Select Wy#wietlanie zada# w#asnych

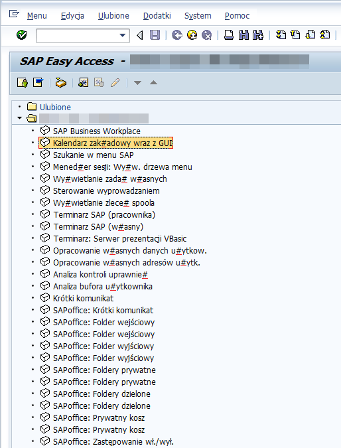[110, 179]
